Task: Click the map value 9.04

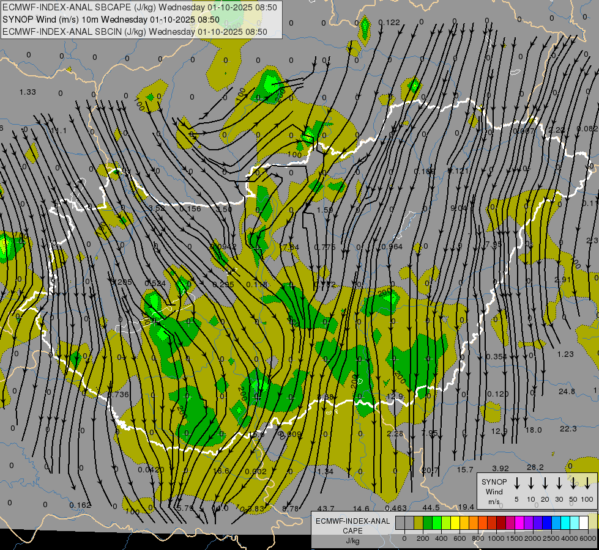Action: pyautogui.click(x=459, y=208)
